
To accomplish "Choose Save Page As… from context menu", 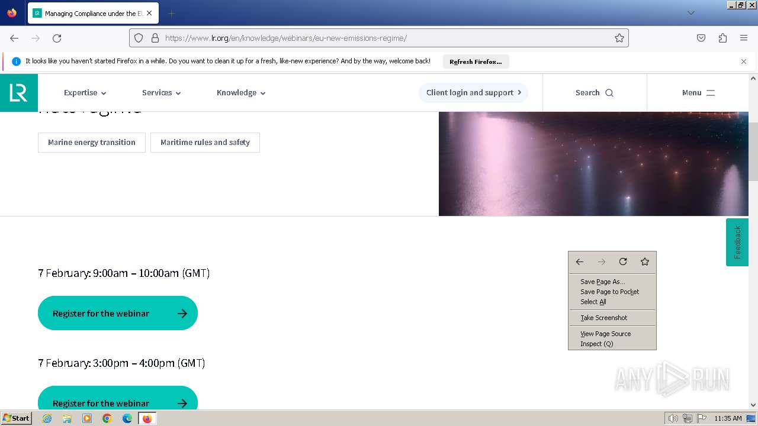I will [x=612, y=282].
